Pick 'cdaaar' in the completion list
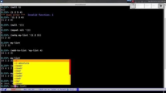This screenshot has height=93, width=166. coord(41,66)
